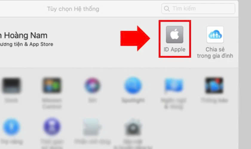Image resolution: width=251 pixels, height=149 pixels.
Task: Open the Siri preferences icon
Action: (x=92, y=86)
